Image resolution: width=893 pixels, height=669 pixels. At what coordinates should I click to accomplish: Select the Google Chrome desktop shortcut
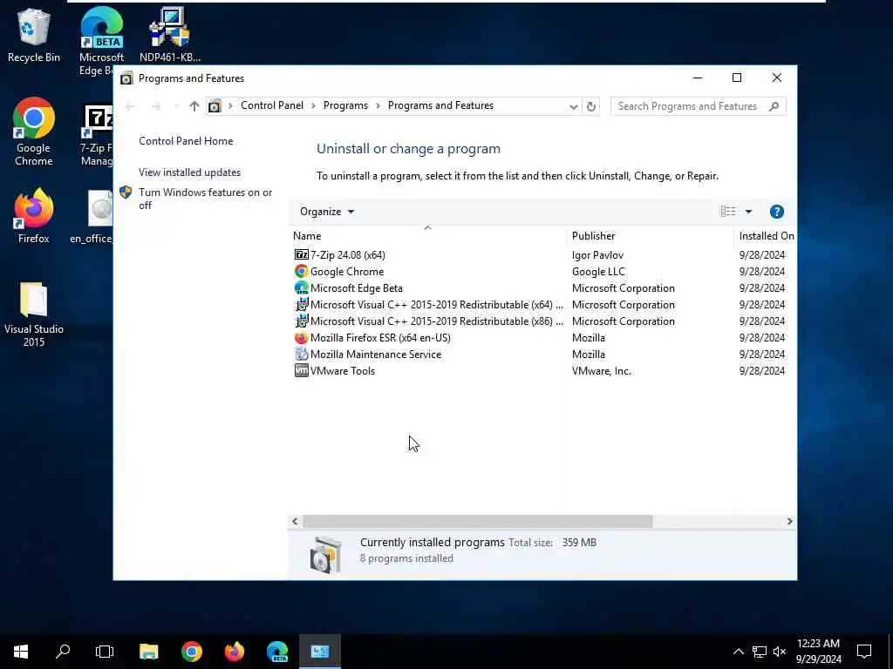coord(34,132)
